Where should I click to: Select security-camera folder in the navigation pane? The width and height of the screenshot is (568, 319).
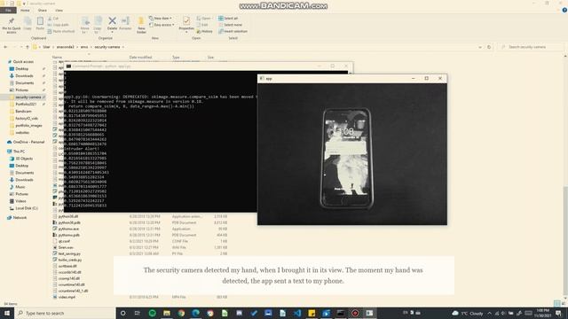click(28, 97)
